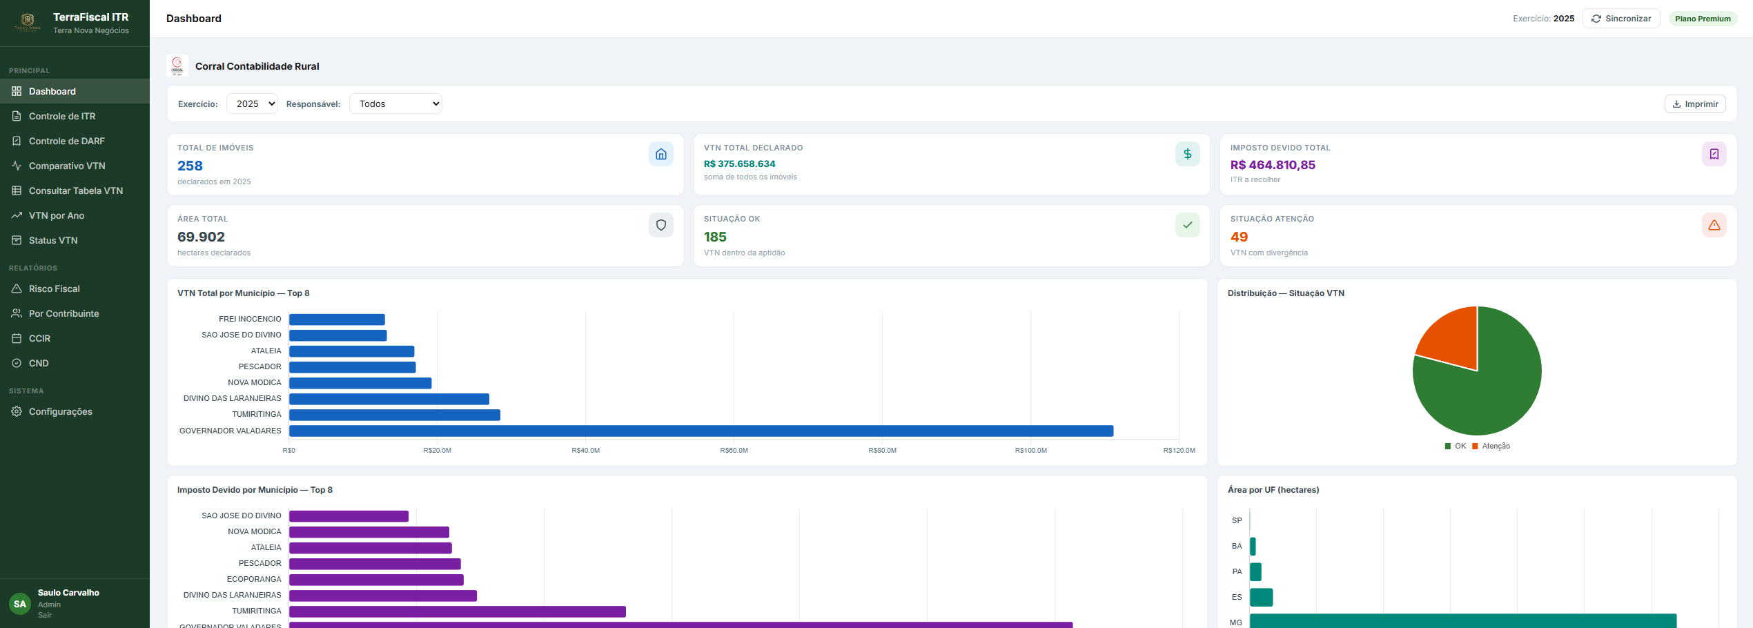
Task: Click the TUMIRITINGA bar in Imposto Devido chart
Action: pyautogui.click(x=458, y=611)
